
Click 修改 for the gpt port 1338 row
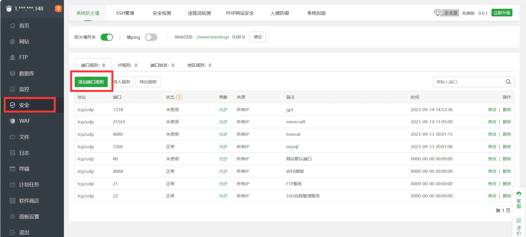(x=492, y=109)
